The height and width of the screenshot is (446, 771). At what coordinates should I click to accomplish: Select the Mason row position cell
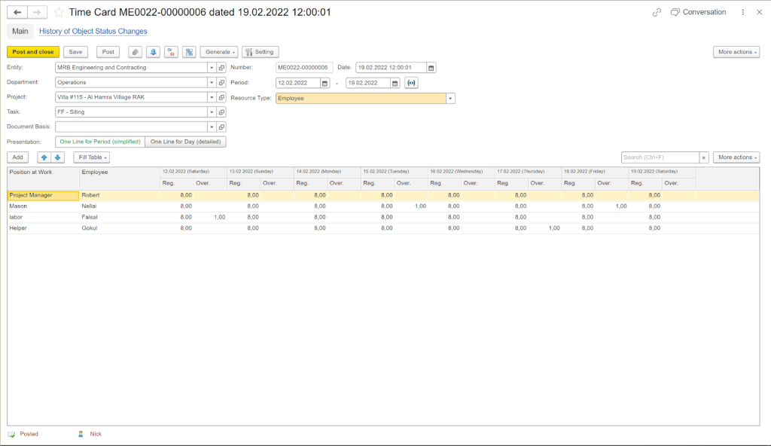pos(43,206)
